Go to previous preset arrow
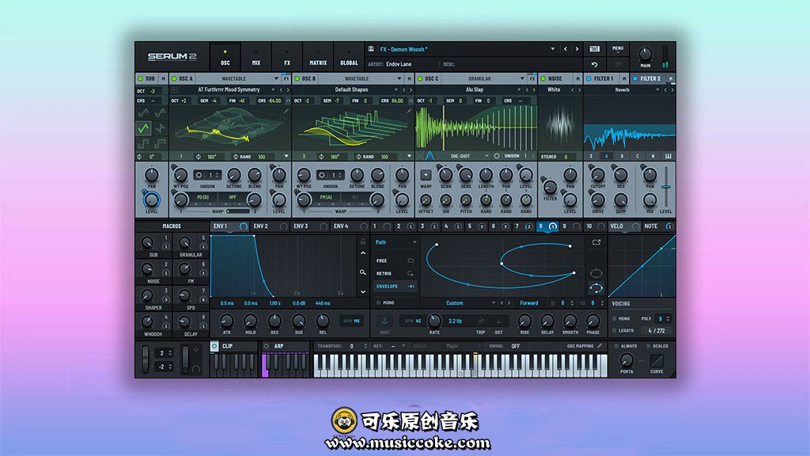Screen dimensions: 810x456 565,49
